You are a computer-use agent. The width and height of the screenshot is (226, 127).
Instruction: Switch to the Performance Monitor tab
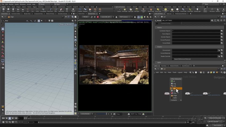[x=181, y=14]
